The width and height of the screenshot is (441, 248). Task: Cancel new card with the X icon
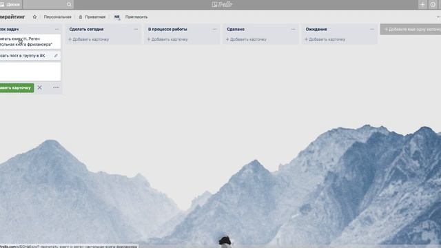click(40, 87)
